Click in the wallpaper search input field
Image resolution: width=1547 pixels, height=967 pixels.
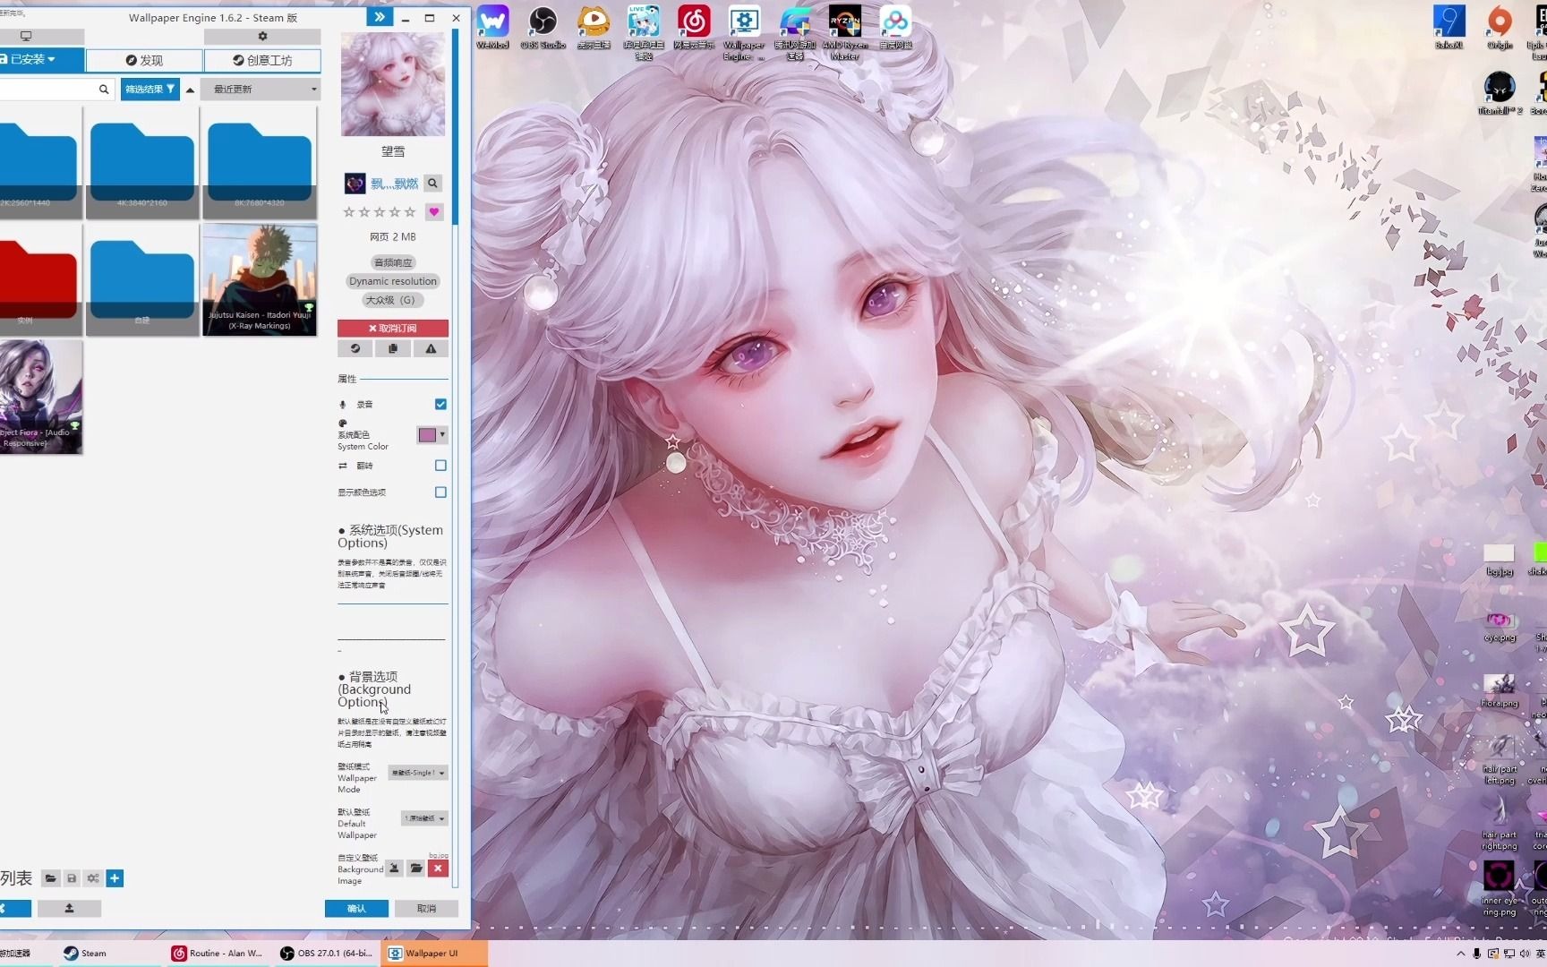47,90
